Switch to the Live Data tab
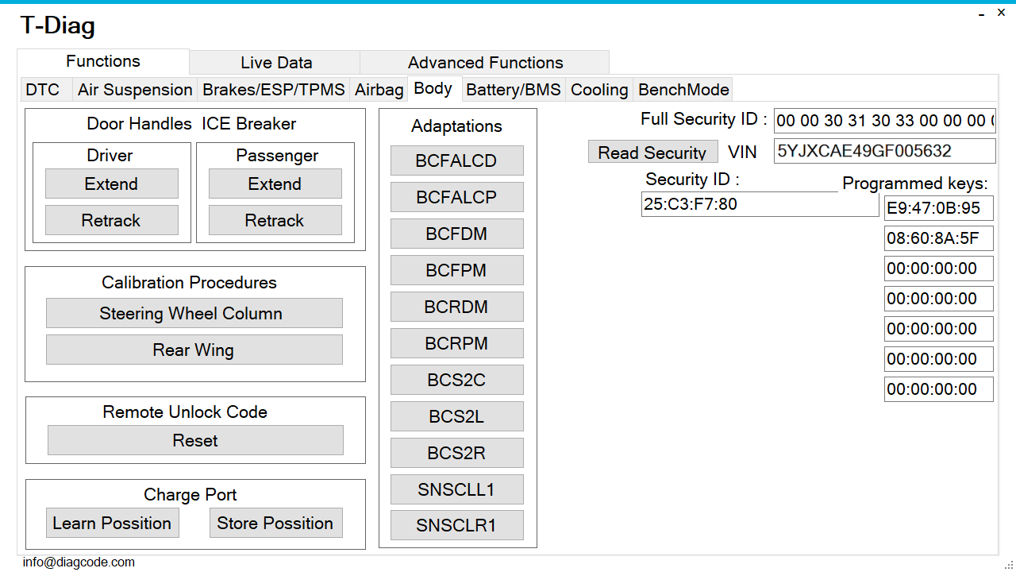 [275, 63]
